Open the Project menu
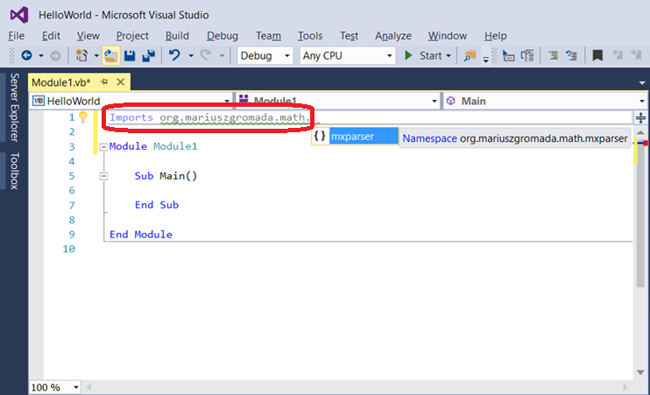The image size is (650, 395). click(x=132, y=36)
